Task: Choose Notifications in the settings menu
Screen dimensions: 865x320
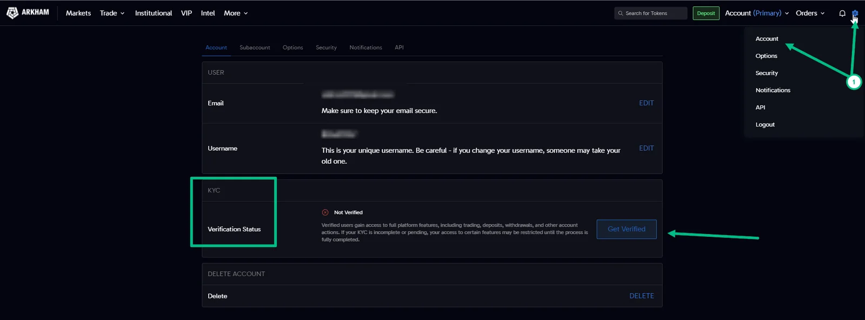Action: 773,90
